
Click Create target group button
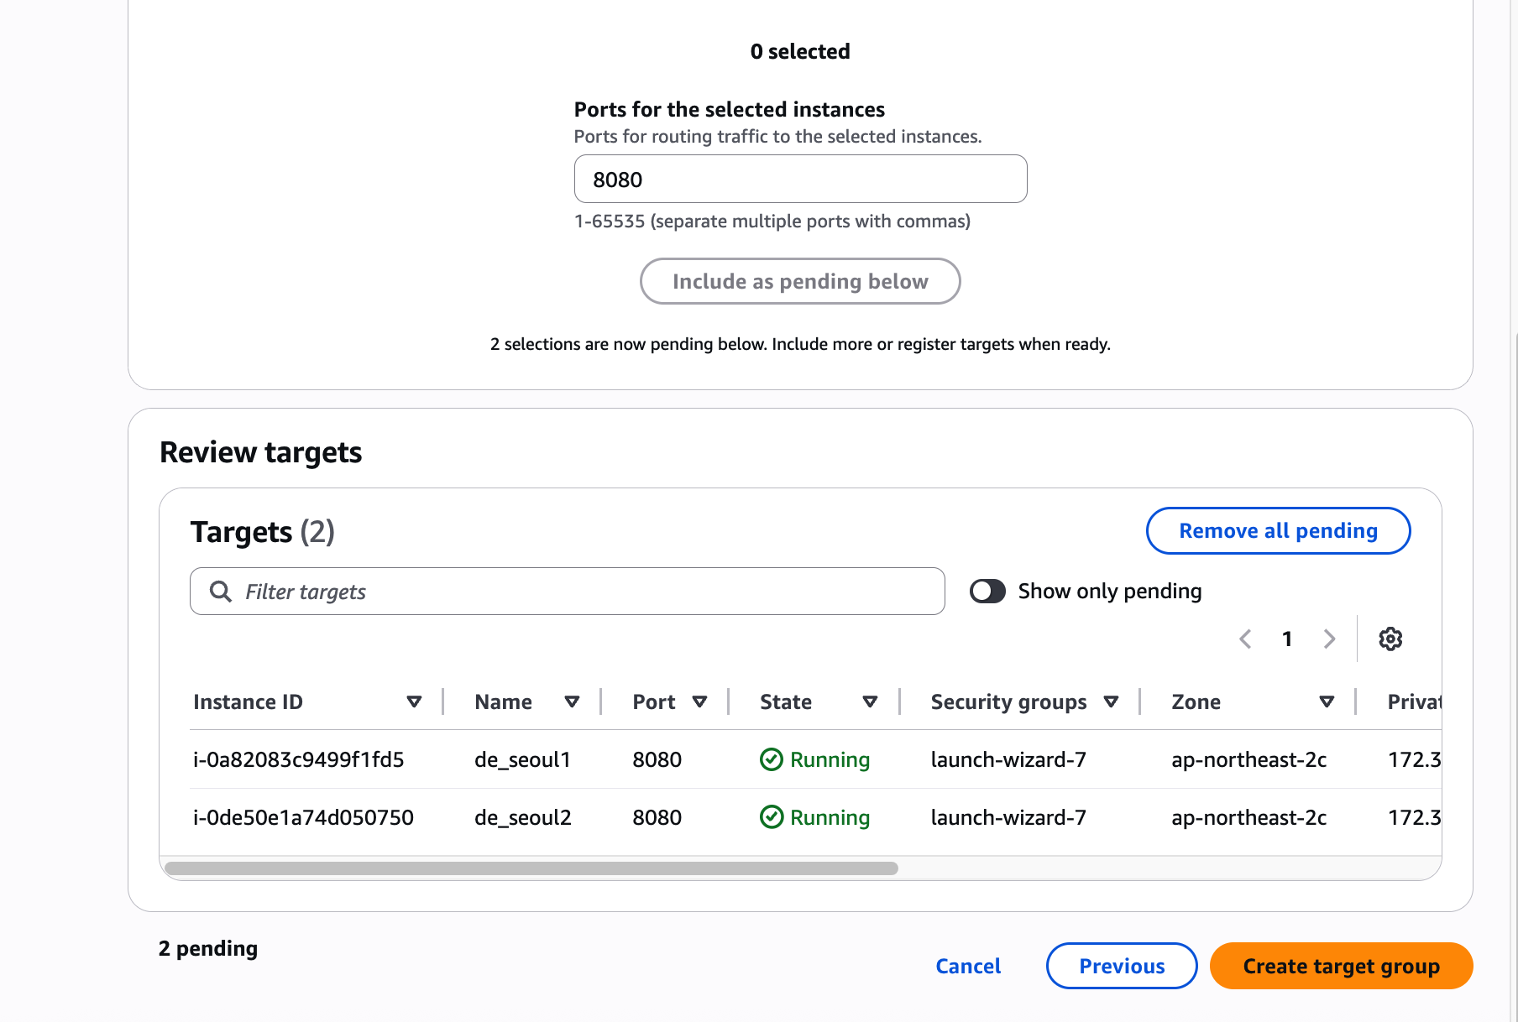pos(1341,966)
